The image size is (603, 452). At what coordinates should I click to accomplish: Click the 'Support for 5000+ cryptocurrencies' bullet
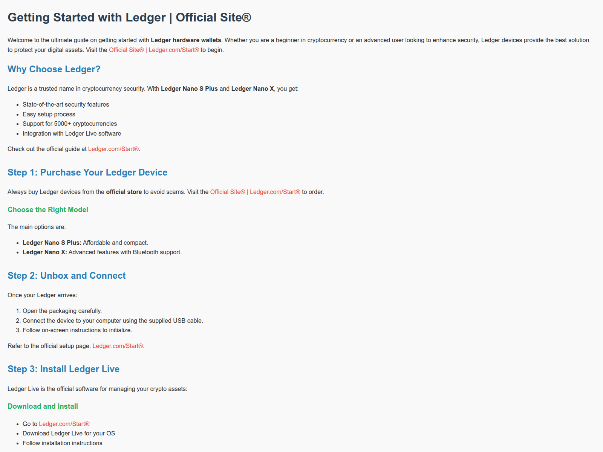point(70,124)
